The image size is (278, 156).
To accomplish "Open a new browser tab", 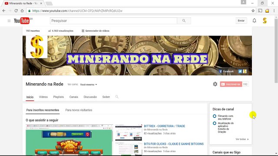I will point(49,3).
